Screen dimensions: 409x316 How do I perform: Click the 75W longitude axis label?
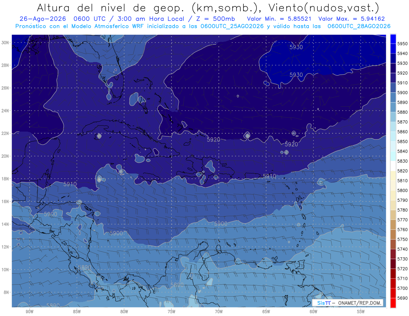(171, 312)
